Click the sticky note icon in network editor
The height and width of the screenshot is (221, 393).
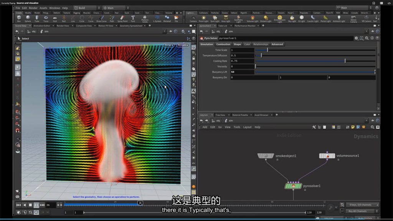point(353,127)
